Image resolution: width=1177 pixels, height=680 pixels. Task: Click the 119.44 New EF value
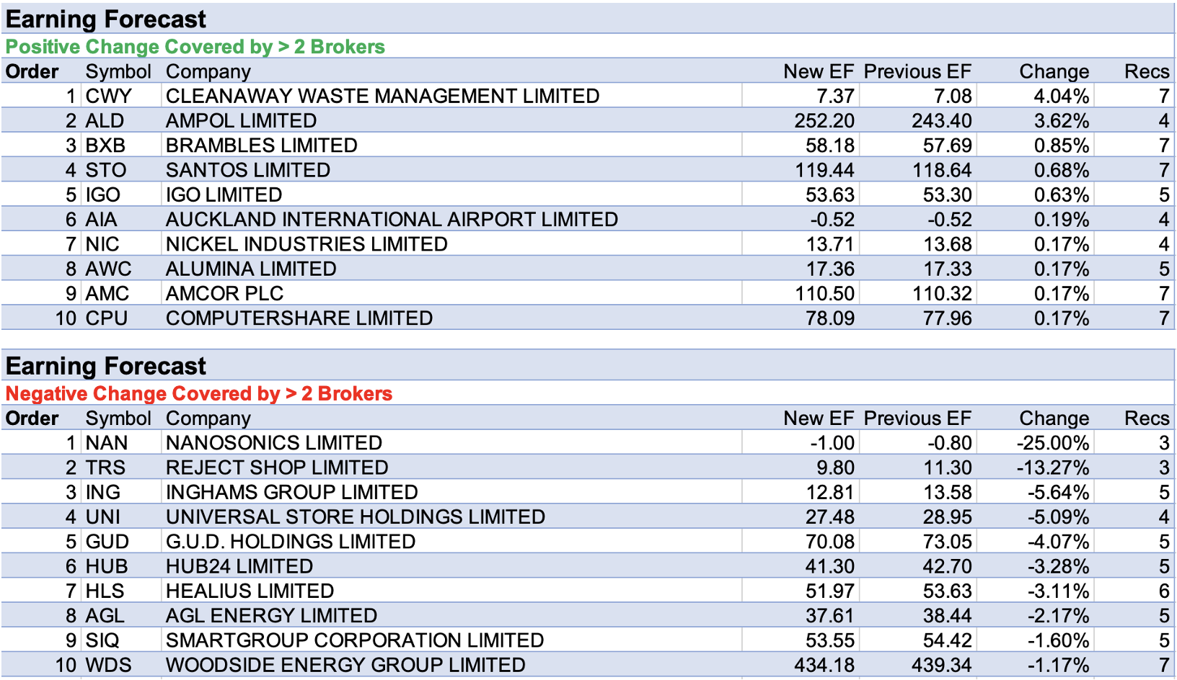point(824,170)
